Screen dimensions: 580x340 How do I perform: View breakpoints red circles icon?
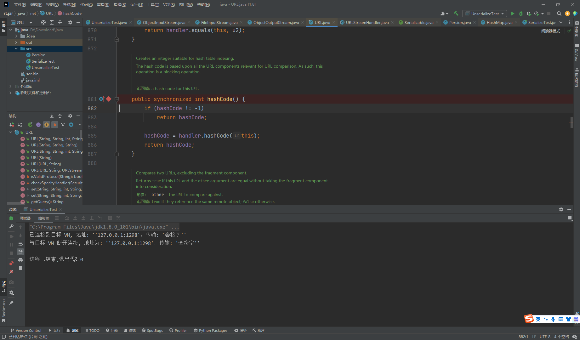[11, 263]
